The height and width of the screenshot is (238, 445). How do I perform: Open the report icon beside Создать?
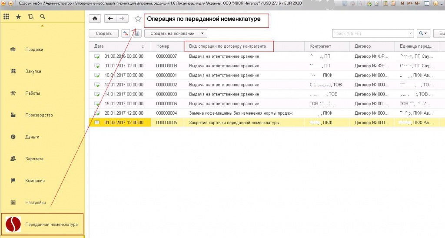pyautogui.click(x=137, y=33)
